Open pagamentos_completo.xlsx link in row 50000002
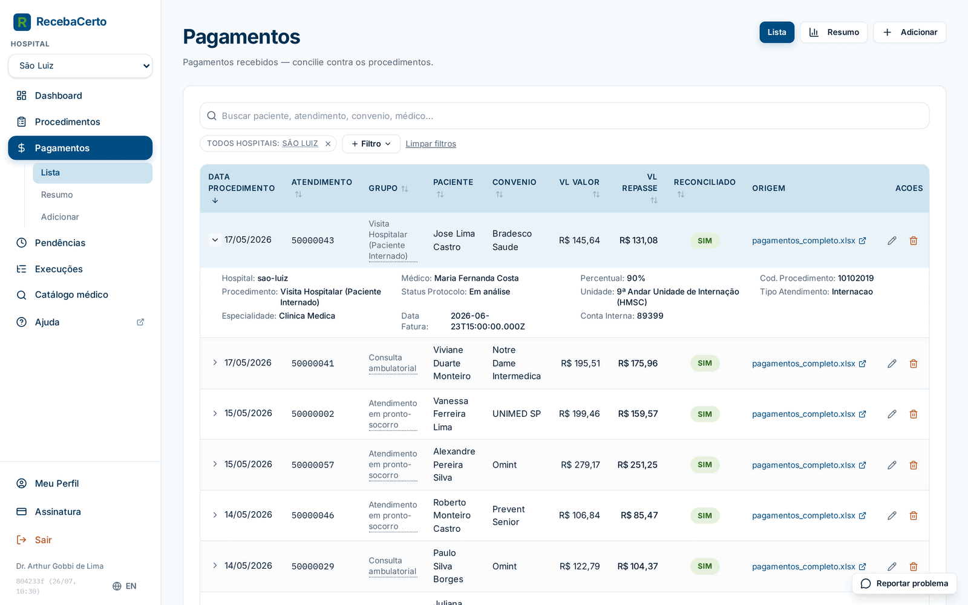Image resolution: width=968 pixels, height=605 pixels. pos(809,414)
